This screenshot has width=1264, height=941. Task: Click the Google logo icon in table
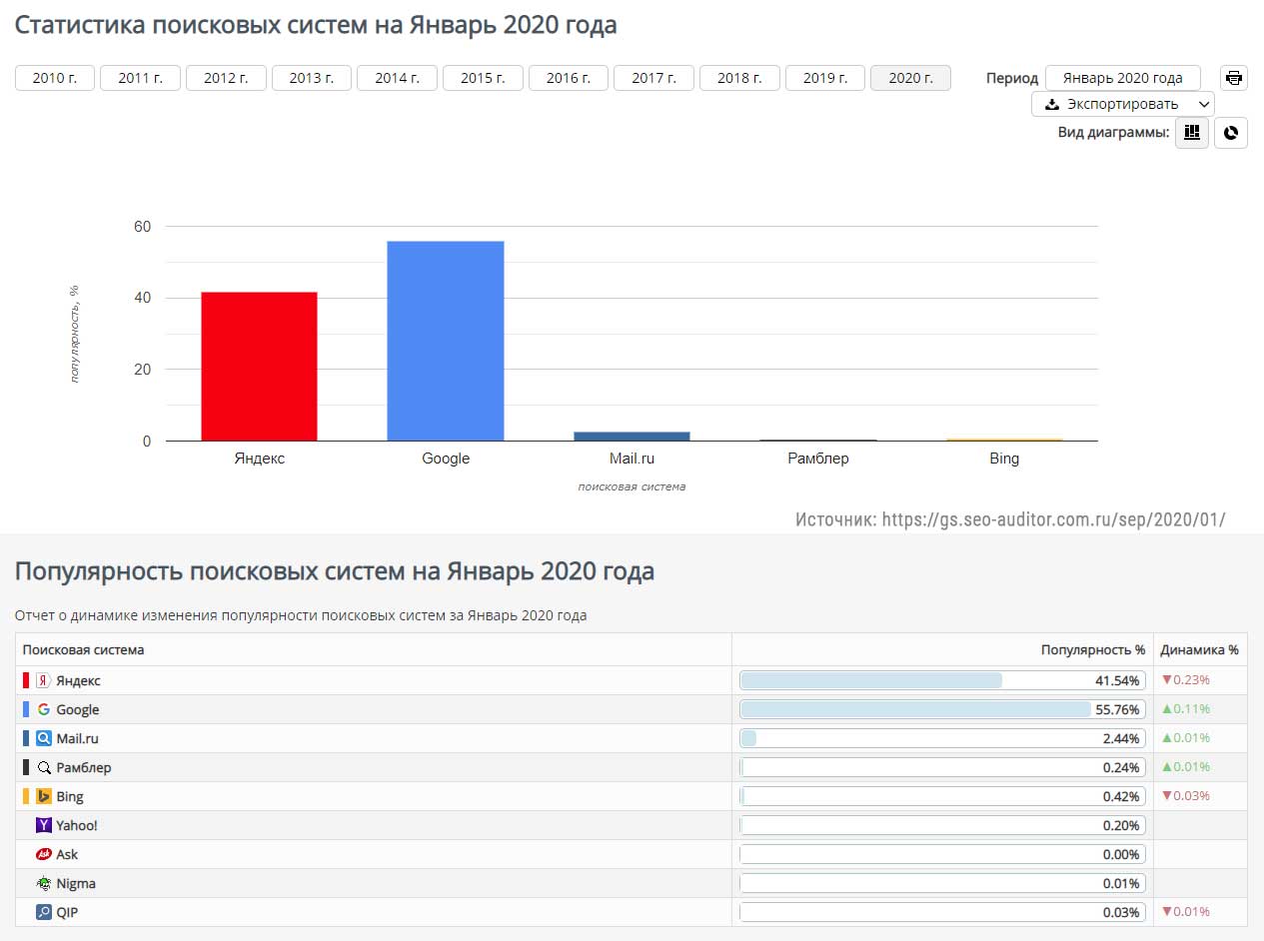pos(43,709)
